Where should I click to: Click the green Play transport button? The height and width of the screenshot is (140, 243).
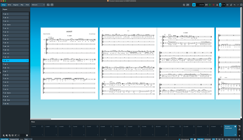point(210,5)
